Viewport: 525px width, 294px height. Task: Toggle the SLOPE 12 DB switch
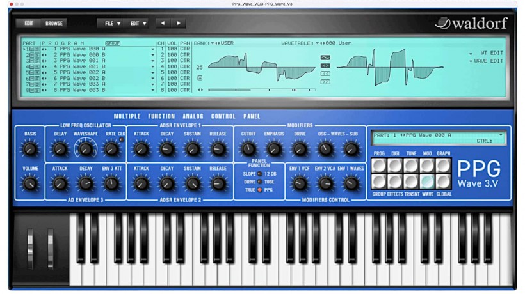click(x=259, y=174)
